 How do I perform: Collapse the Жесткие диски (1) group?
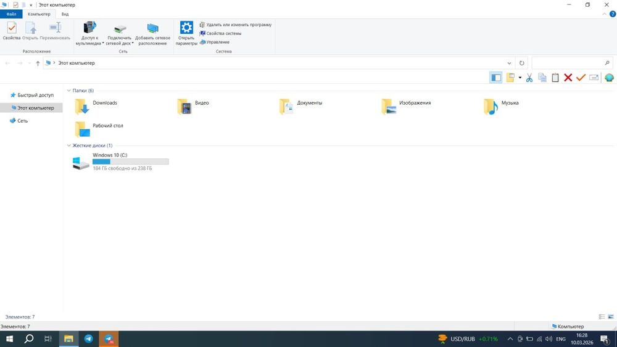point(69,145)
